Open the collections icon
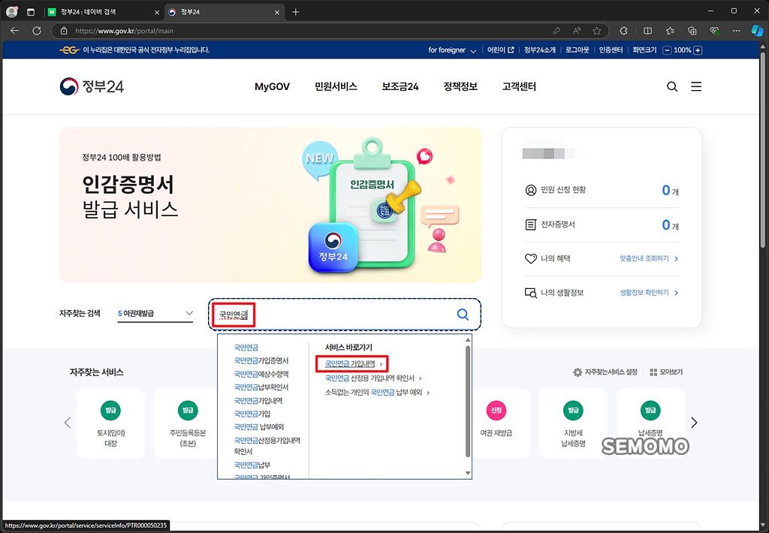The image size is (769, 533). pyautogui.click(x=692, y=30)
